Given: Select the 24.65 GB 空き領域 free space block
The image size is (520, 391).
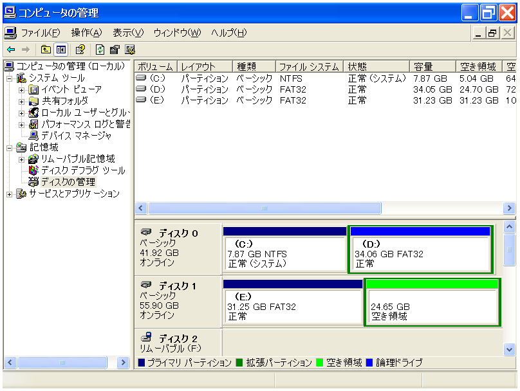Looking at the screenshot, I should [x=432, y=302].
